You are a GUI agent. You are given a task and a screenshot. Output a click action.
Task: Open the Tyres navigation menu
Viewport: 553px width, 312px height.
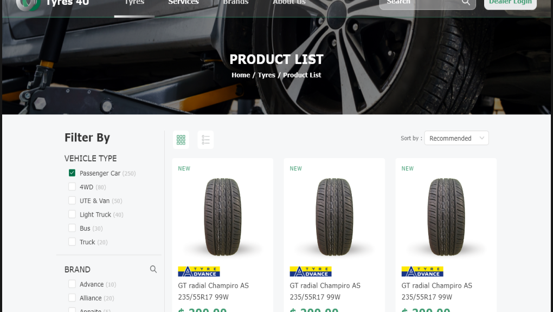(x=134, y=3)
